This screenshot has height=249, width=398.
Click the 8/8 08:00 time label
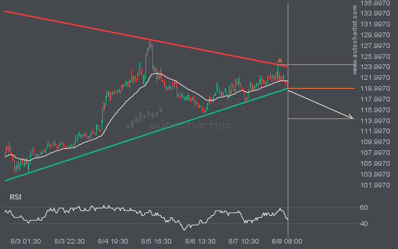[x=287, y=242]
